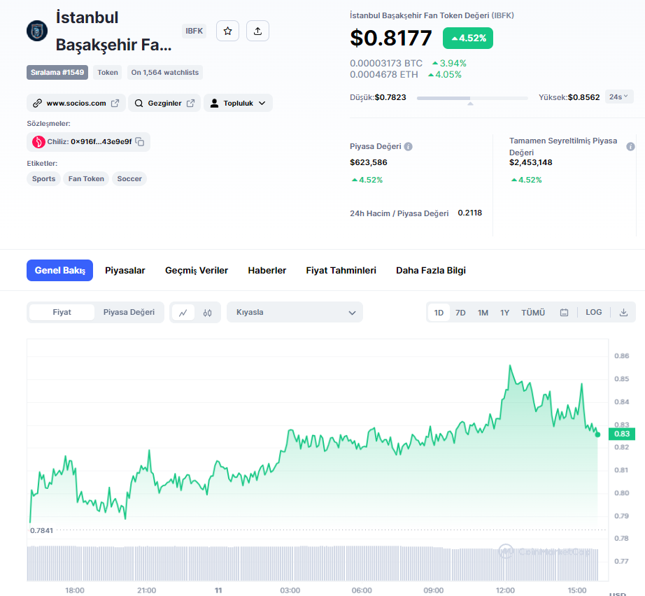Screen dimensions: 645x596
Task: Download chart data with download icon
Action: click(x=623, y=313)
